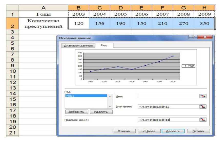The height and width of the screenshot is (144, 221).
Task: Close the Исходные данные dialog
Action: (205, 37)
